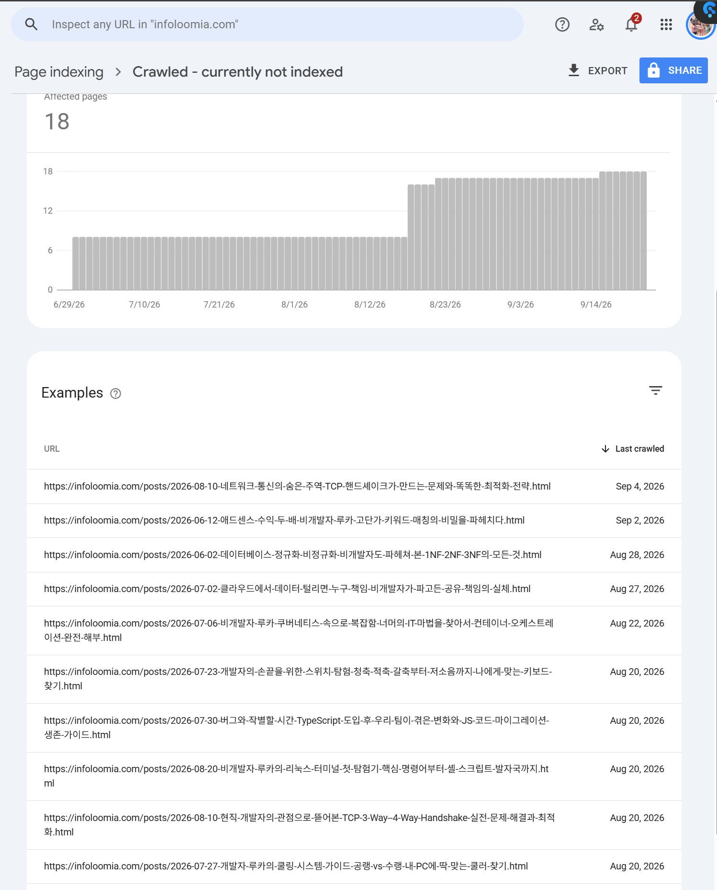Open users and permissions settings icon
Viewport: 717px width, 890px height.
click(596, 24)
